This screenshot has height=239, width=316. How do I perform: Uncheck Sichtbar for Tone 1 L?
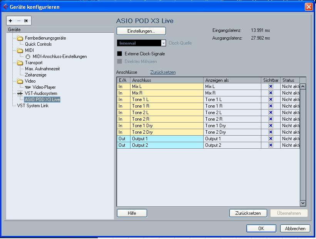271,100
